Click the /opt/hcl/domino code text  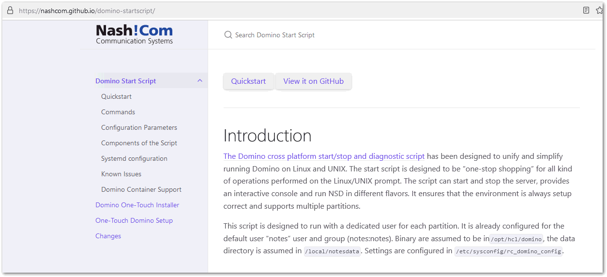516,239
